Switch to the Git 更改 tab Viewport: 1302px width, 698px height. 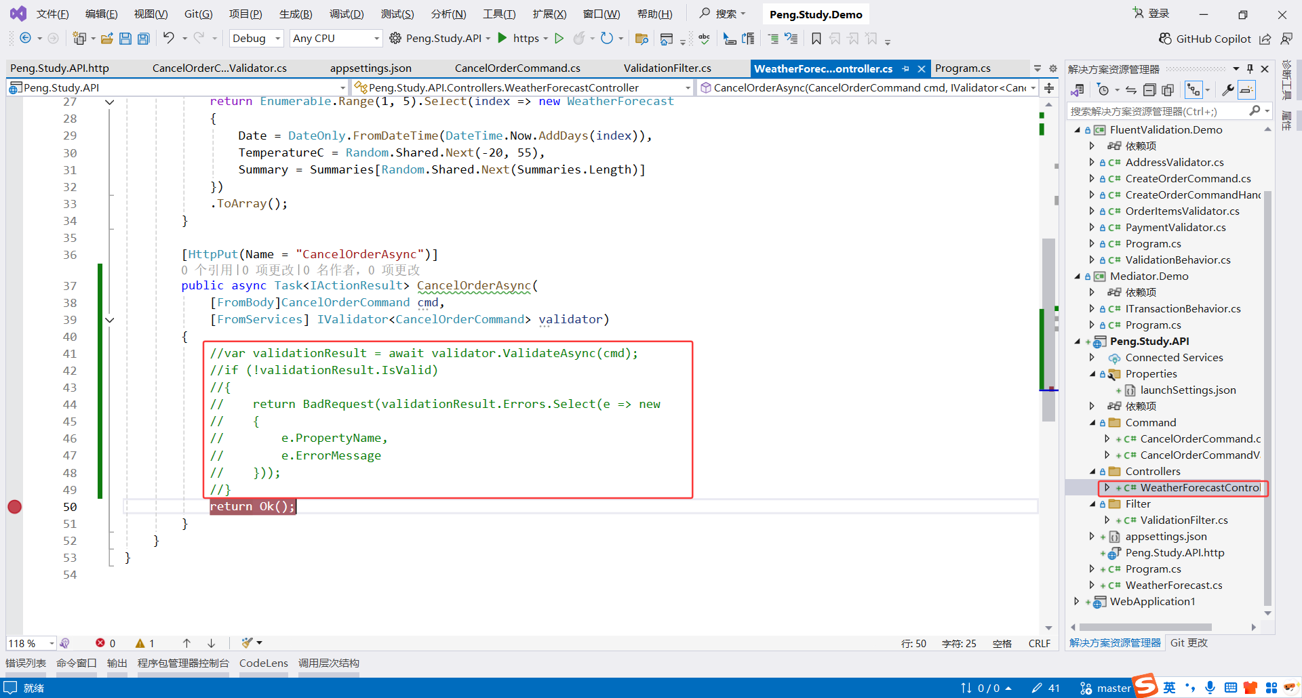1189,643
